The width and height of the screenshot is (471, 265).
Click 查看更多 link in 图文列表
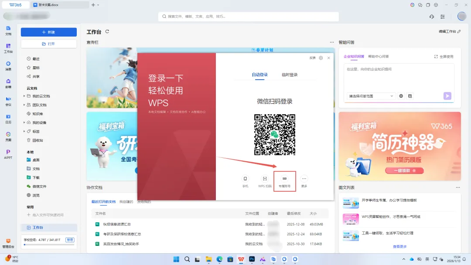(x=399, y=246)
